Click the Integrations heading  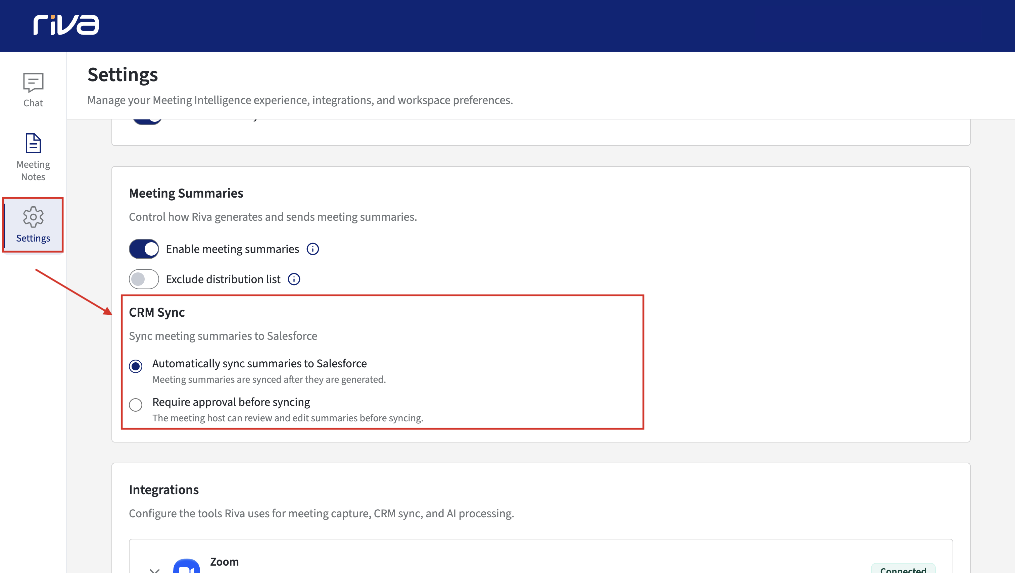click(x=164, y=489)
